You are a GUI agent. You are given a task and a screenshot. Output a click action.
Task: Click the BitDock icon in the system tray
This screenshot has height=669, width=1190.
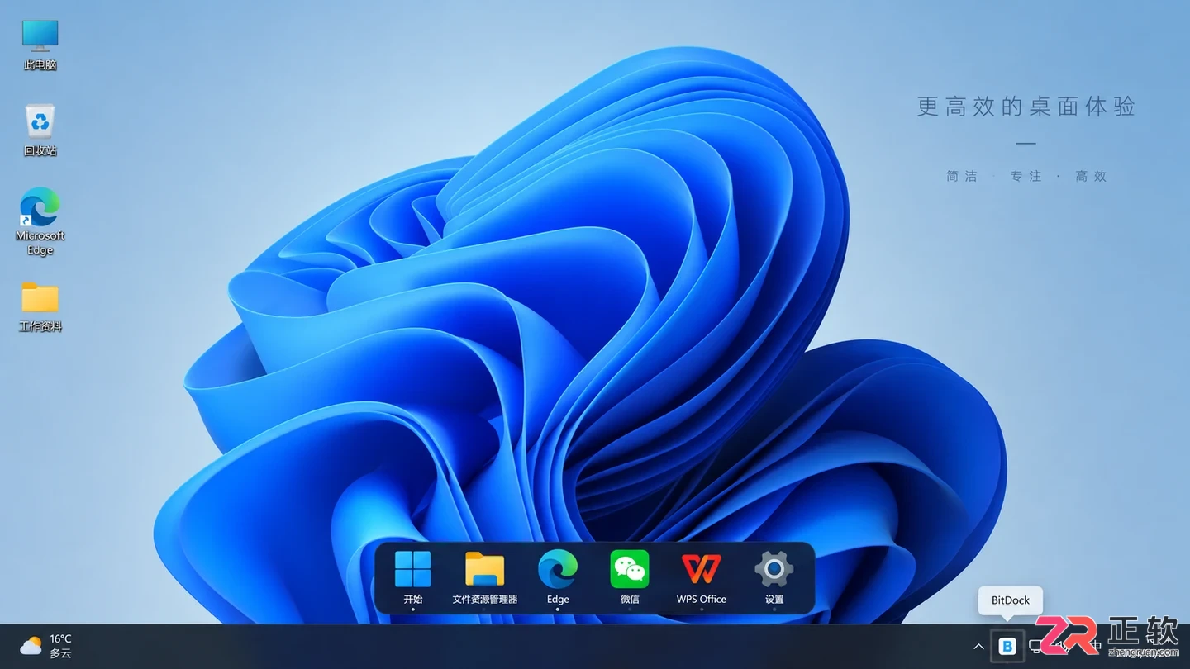click(x=1007, y=647)
